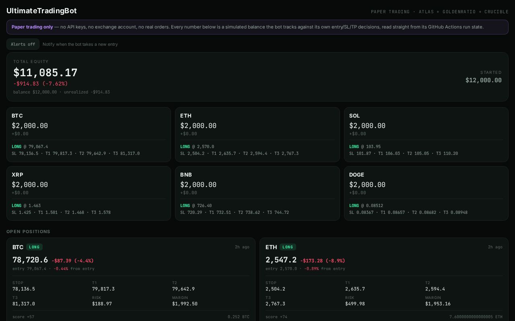Click BTC position risk $188.97
Viewport: 515px width, 321px height.
pos(102,304)
